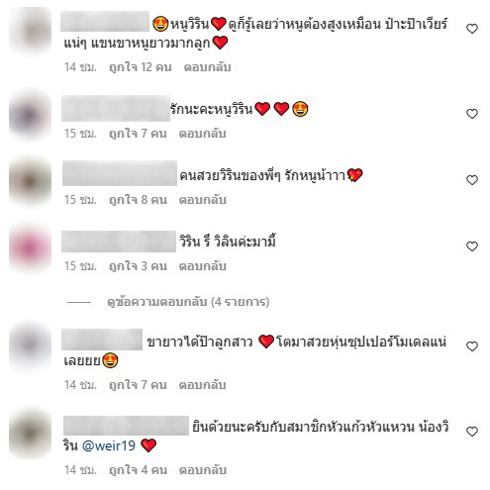
Task: Like the supermodel figure comment
Action: [472, 346]
